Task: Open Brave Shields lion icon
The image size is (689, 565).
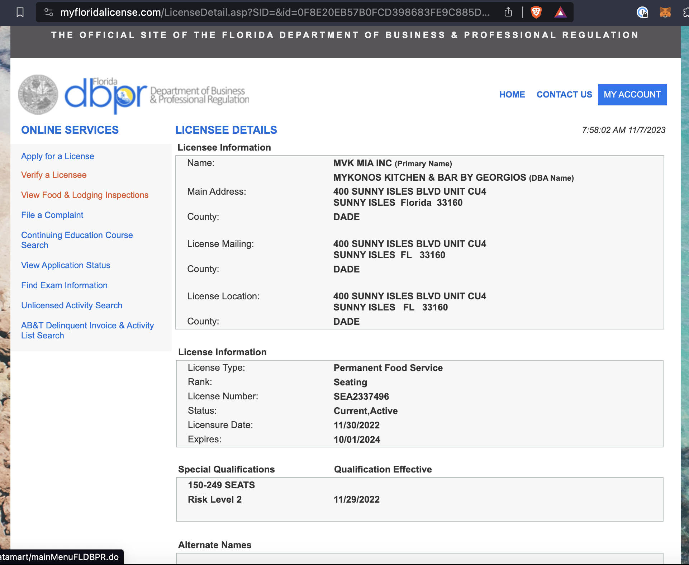Action: (536, 13)
